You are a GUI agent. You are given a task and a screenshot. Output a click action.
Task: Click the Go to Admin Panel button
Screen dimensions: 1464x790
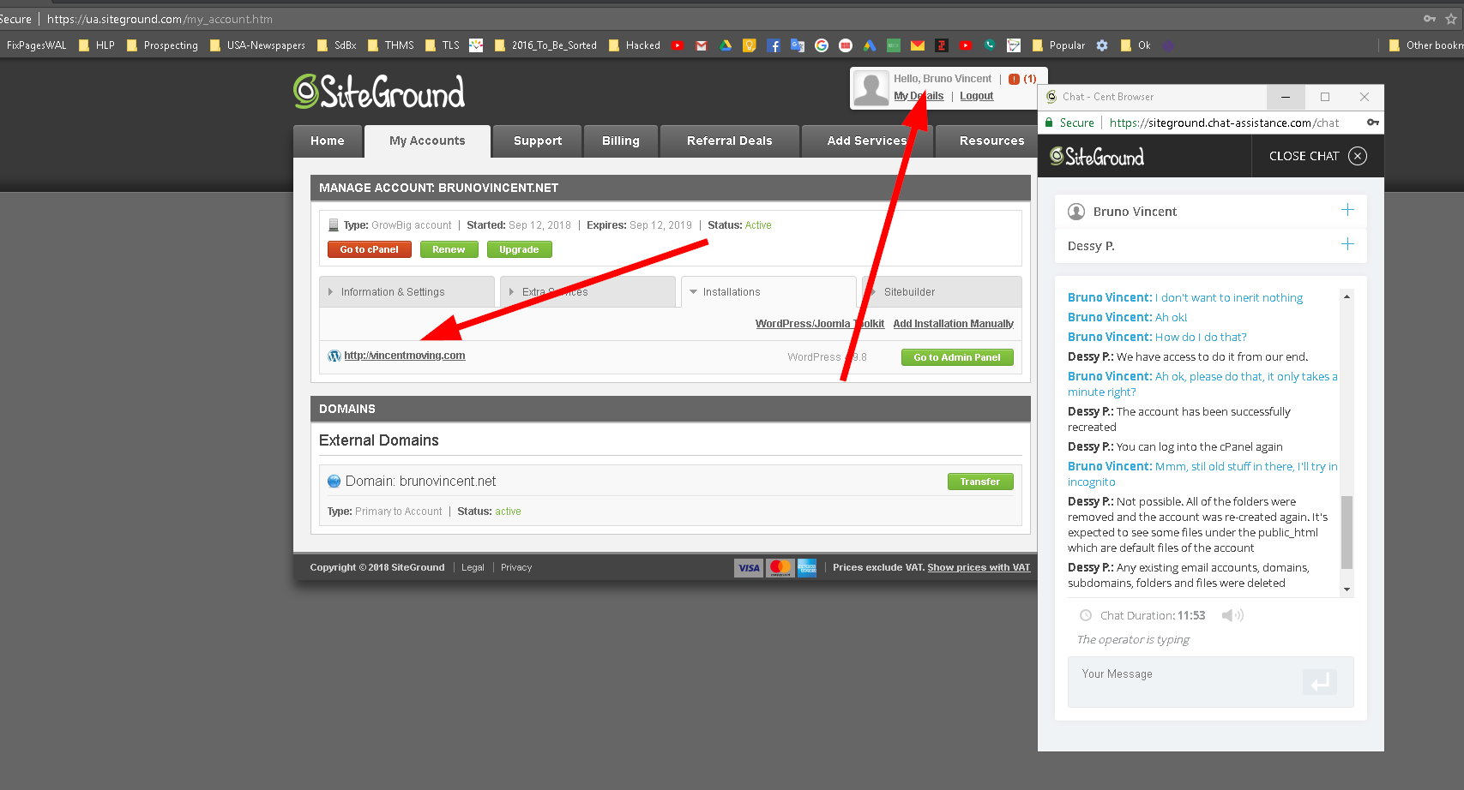pos(957,357)
